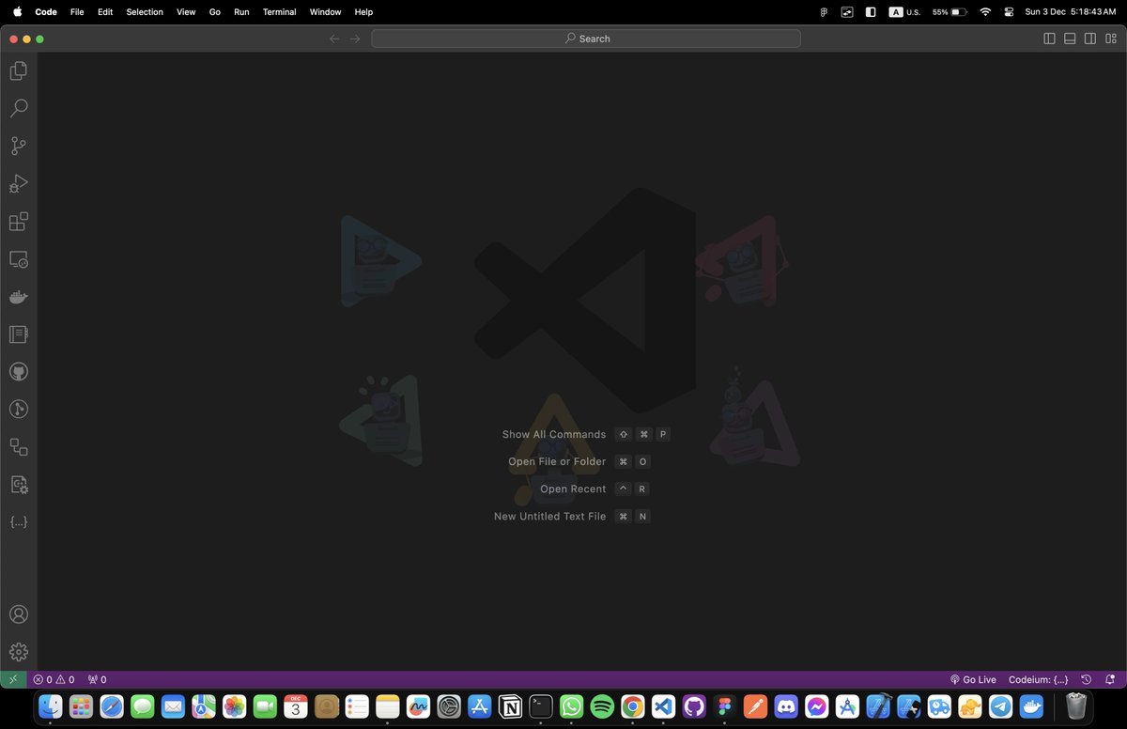Toggle Secondary Side Bar visibility
The height and width of the screenshot is (729, 1127).
pyautogui.click(x=1090, y=39)
